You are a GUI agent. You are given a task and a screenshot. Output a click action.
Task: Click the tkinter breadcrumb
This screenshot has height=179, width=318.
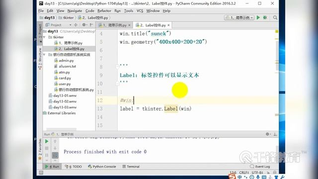[66, 18]
